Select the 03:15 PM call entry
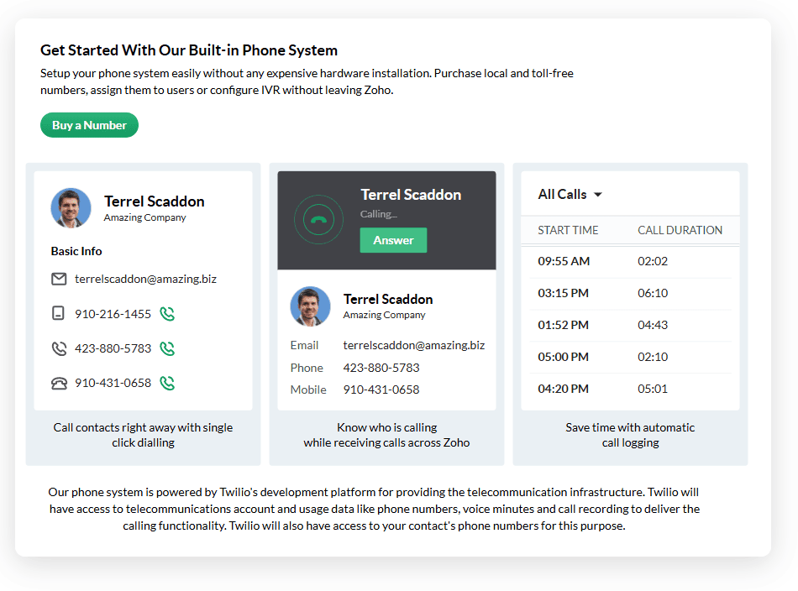This screenshot has height=591, width=798. point(630,294)
